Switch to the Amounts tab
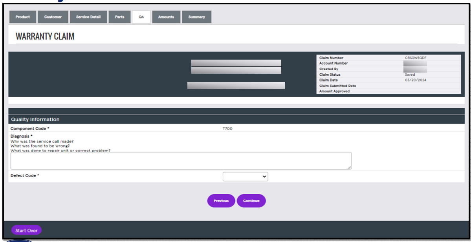 click(x=166, y=16)
